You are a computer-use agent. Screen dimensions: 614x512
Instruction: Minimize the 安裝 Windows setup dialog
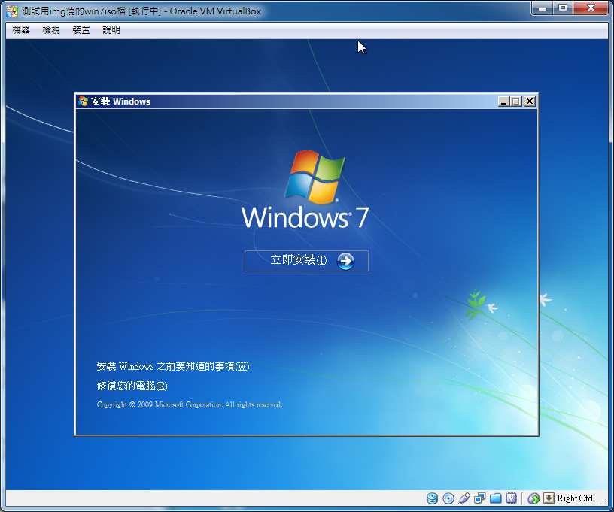tap(503, 101)
